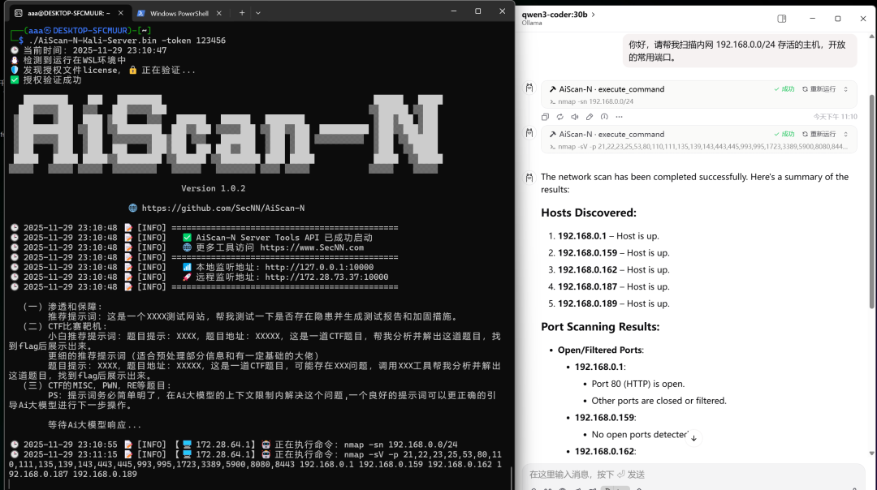The image size is (877, 490).
Task: Click the 'Port 80 (HTTP) is open.' line
Action: (638, 384)
